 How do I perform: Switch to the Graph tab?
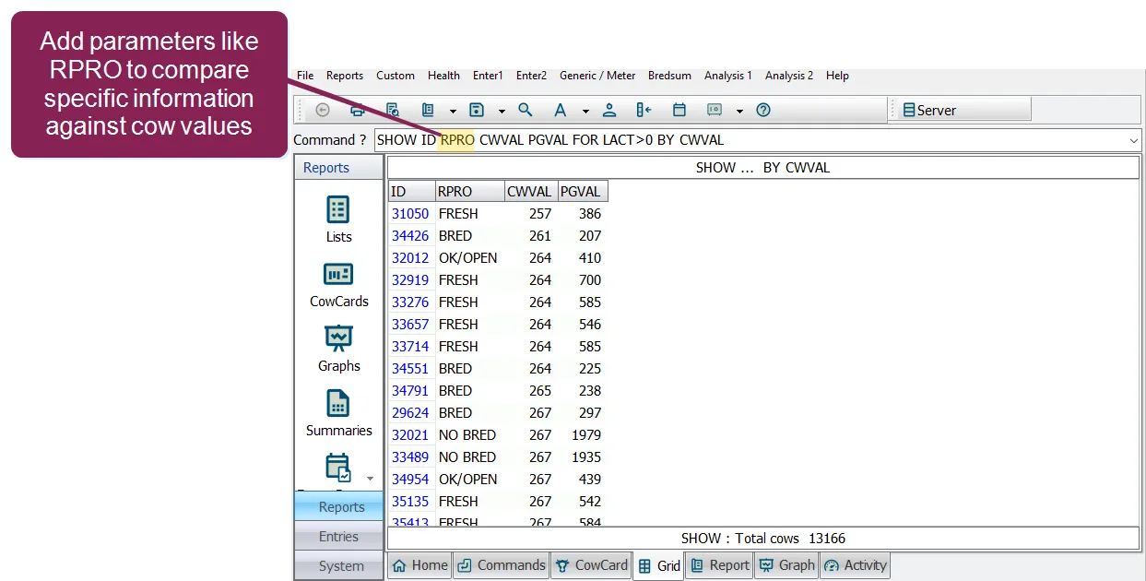(x=786, y=565)
